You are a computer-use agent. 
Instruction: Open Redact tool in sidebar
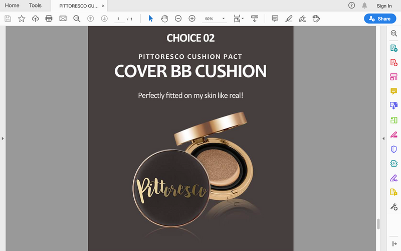click(394, 135)
